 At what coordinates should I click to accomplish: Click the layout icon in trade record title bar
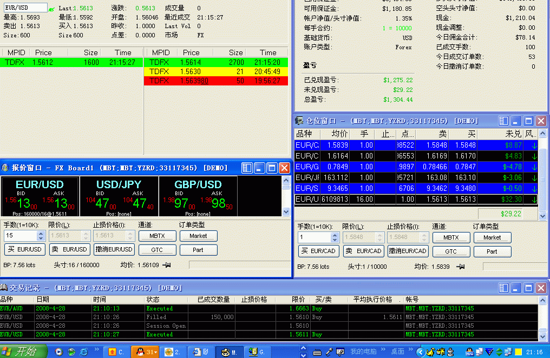tap(503, 288)
